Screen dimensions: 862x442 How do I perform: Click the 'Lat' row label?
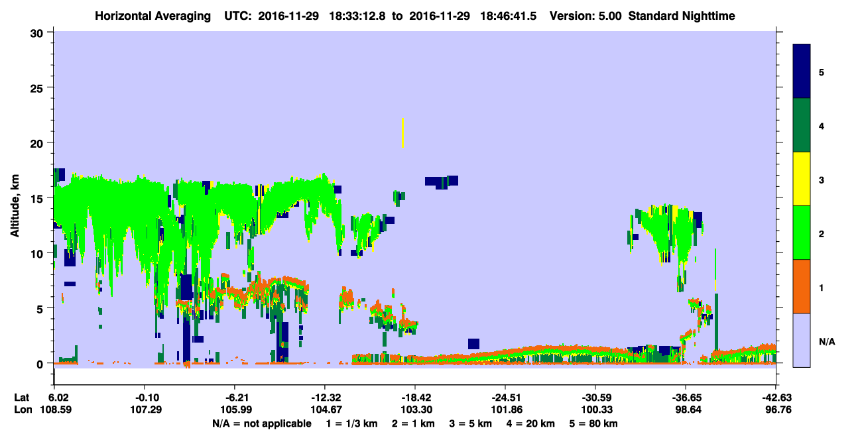[21, 397]
